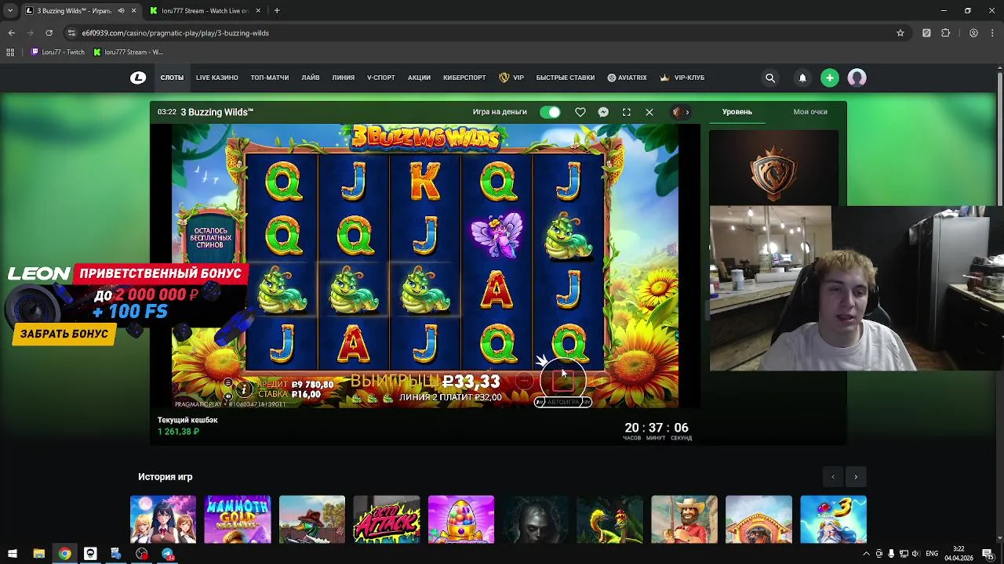The width and height of the screenshot is (1004, 564).
Task: Open the colorful egg game thumbnail
Action: coord(461,519)
